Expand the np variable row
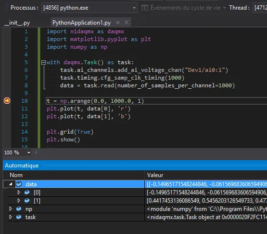 tap(11, 209)
